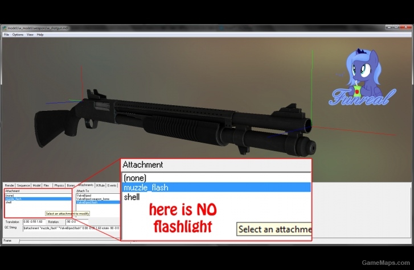Click the Translation input field

click(34, 222)
